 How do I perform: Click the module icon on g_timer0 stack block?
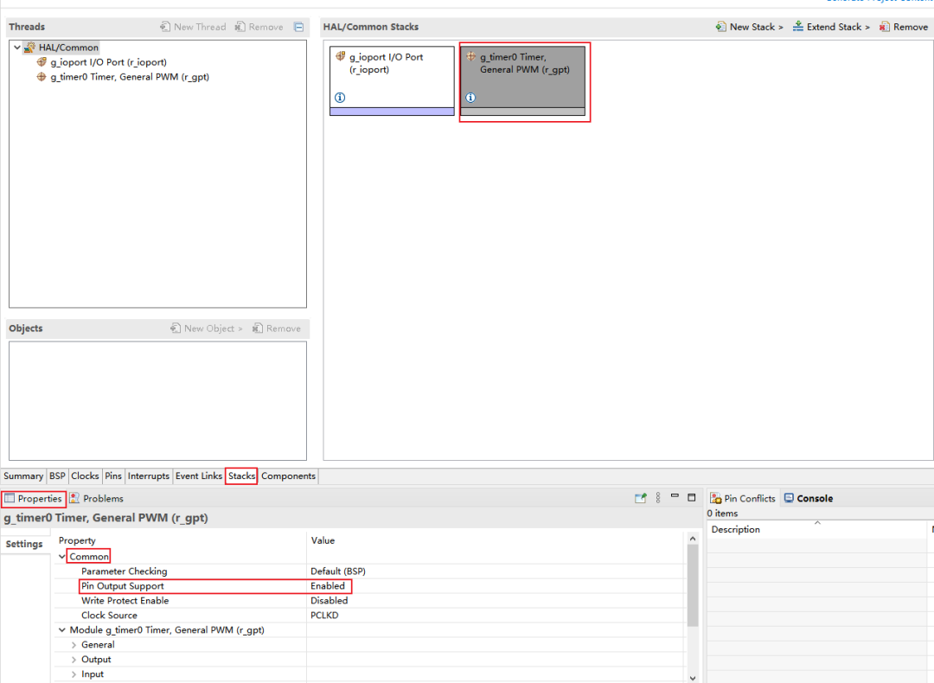coord(471,56)
